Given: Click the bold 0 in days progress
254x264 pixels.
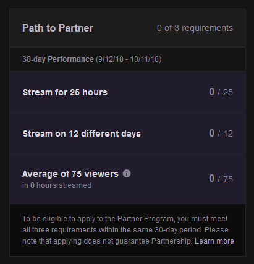Looking at the screenshot, I should pyautogui.click(x=212, y=133).
